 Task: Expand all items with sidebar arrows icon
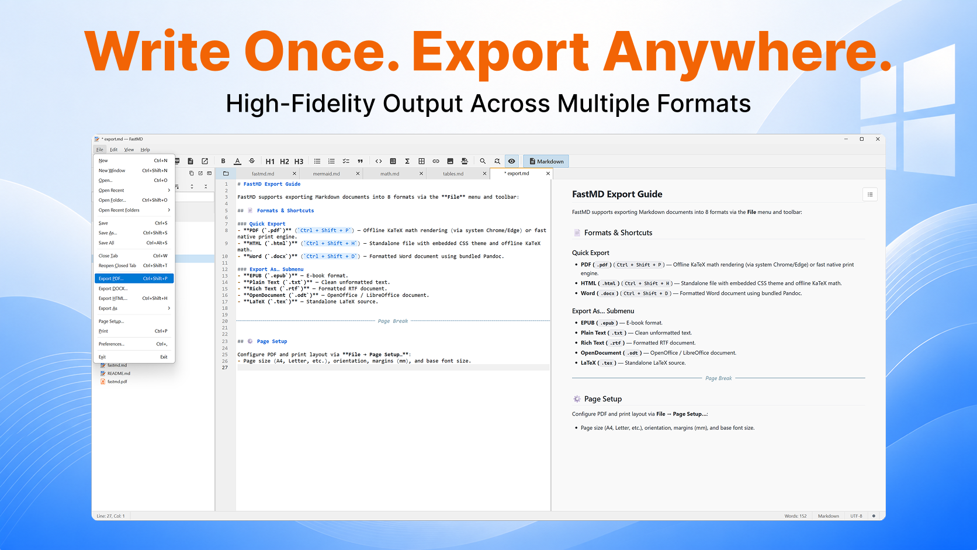[x=192, y=186]
